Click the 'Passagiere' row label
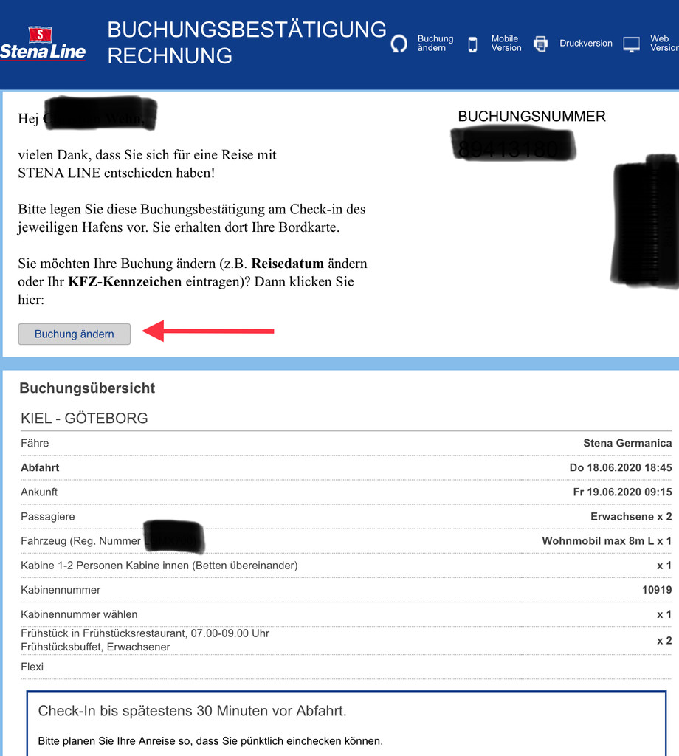This screenshot has height=756, width=679. tap(48, 517)
